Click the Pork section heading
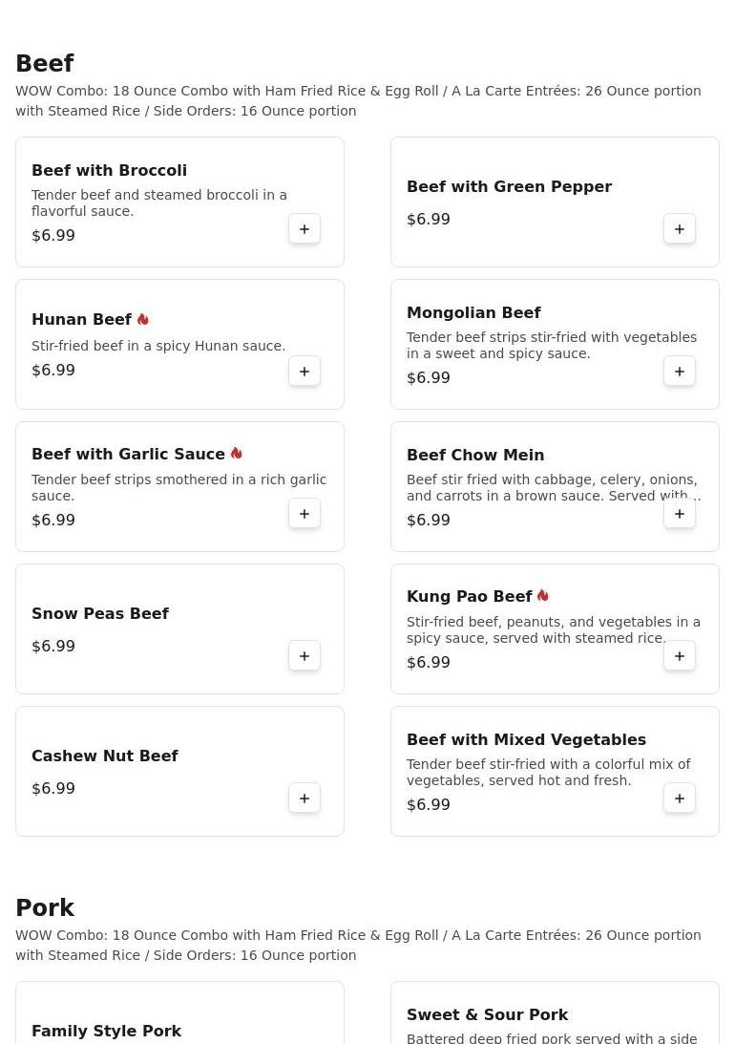 [45, 908]
